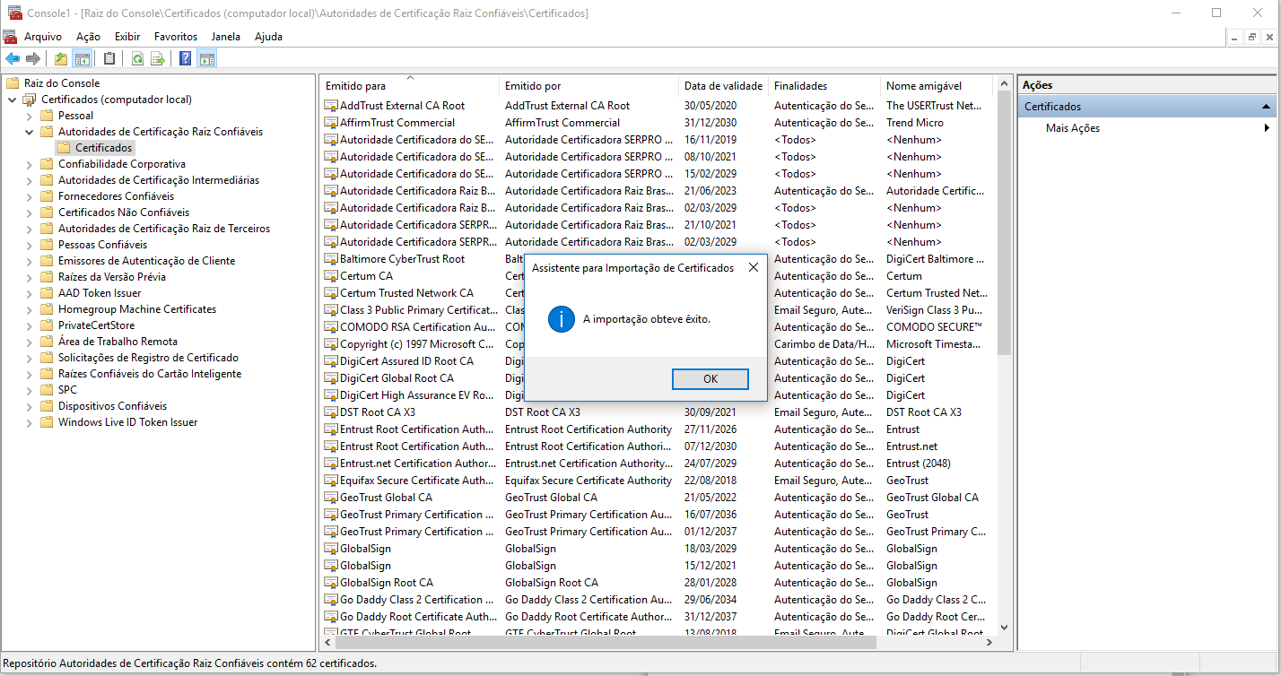Select the Dispositivos Confiáveis tree item

tap(112, 406)
